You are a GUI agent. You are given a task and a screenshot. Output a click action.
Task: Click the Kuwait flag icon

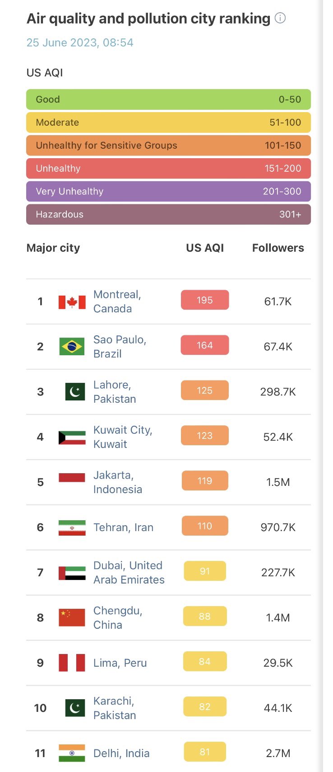72,438
